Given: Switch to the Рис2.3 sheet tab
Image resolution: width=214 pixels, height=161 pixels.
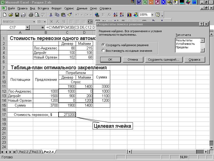Looking at the screenshot, I should 36,152.
